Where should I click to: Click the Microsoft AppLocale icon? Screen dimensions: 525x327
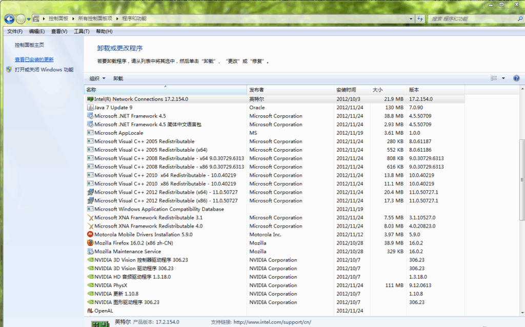tap(90, 133)
